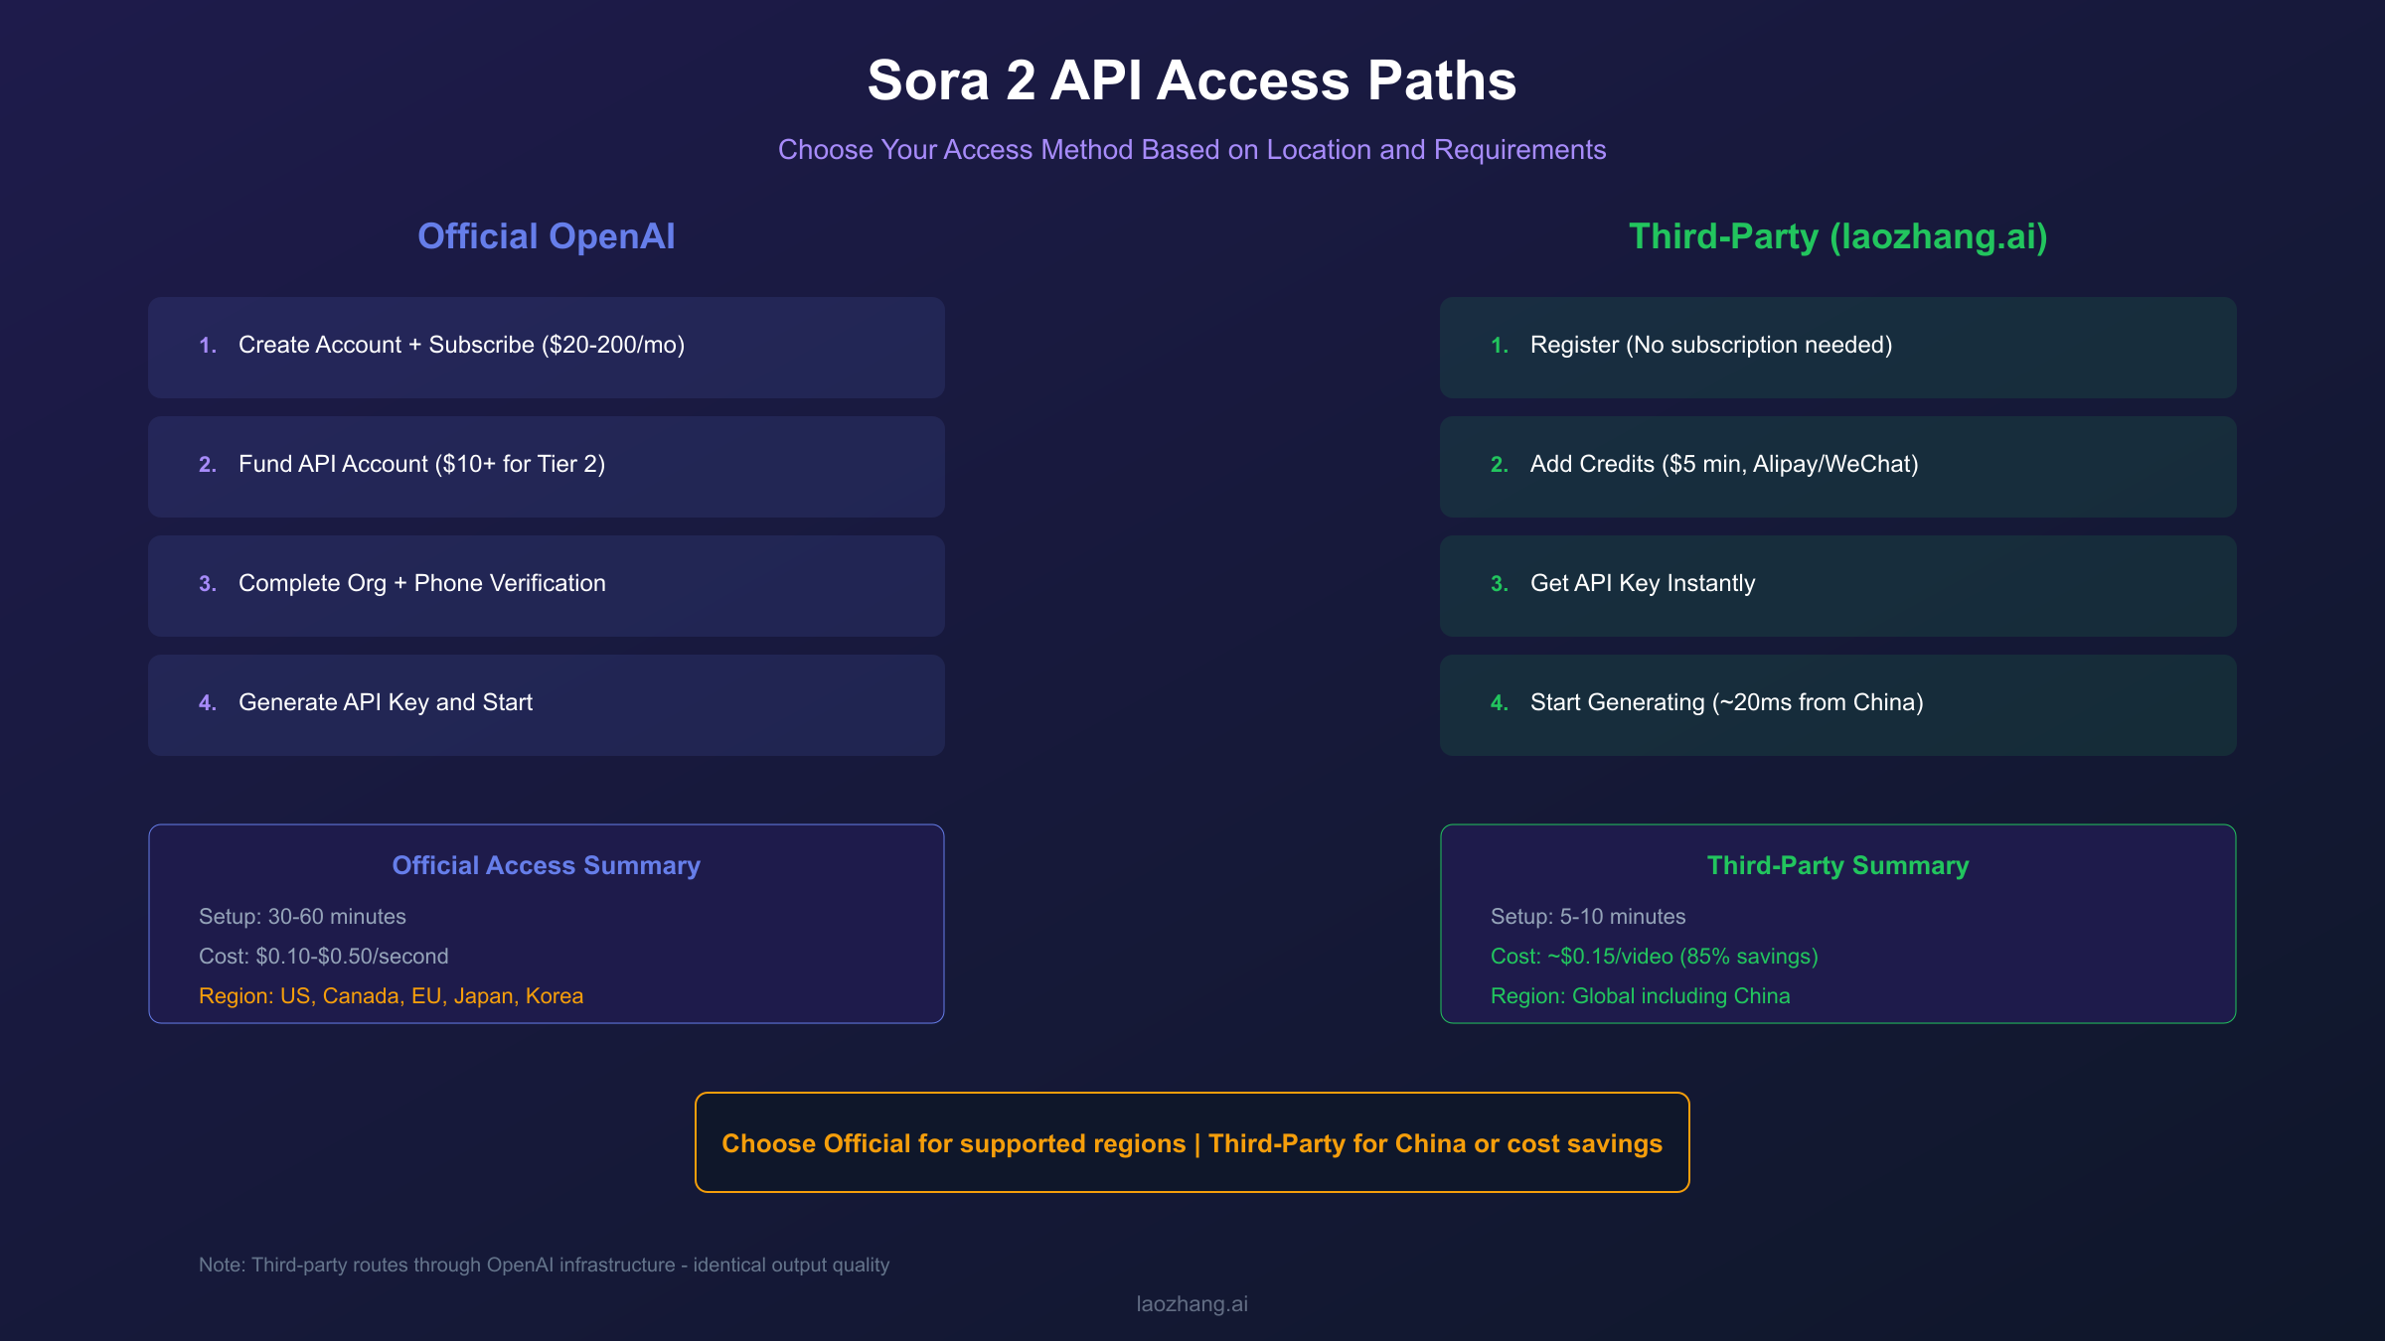Click the Add Credits Alipay/WeChat step card
The height and width of the screenshot is (1341, 2385).
point(1836,465)
